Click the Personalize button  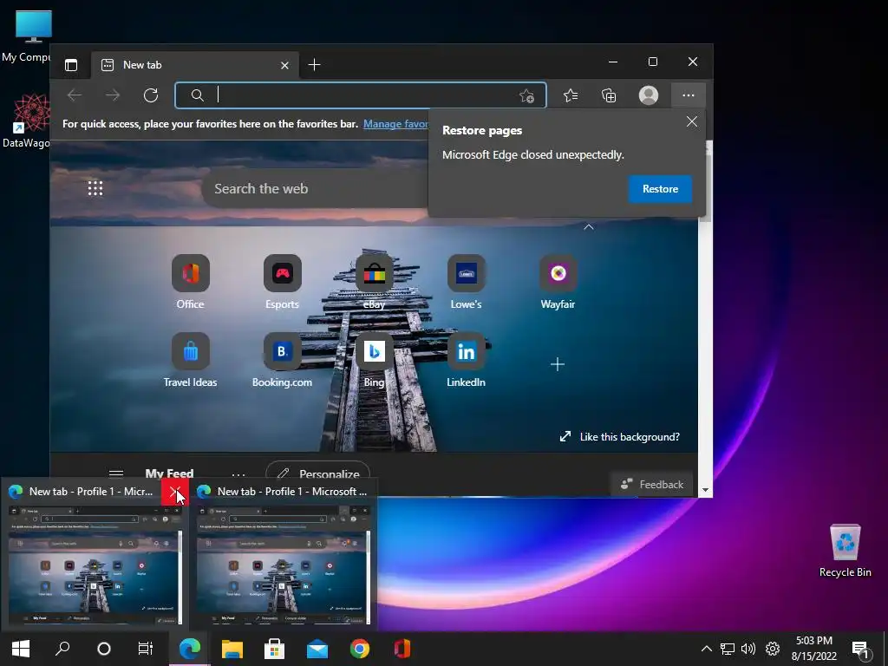pos(317,474)
